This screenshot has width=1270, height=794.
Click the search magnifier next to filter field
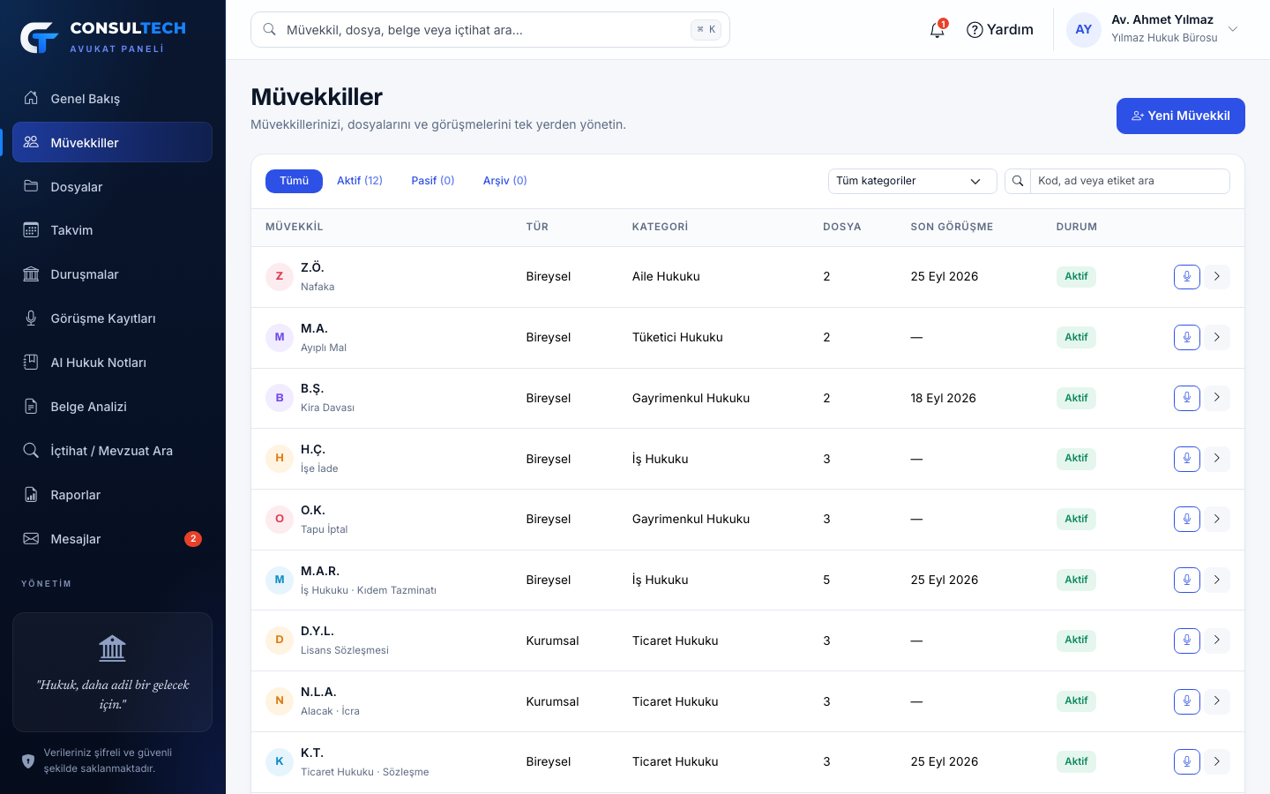tap(1018, 181)
